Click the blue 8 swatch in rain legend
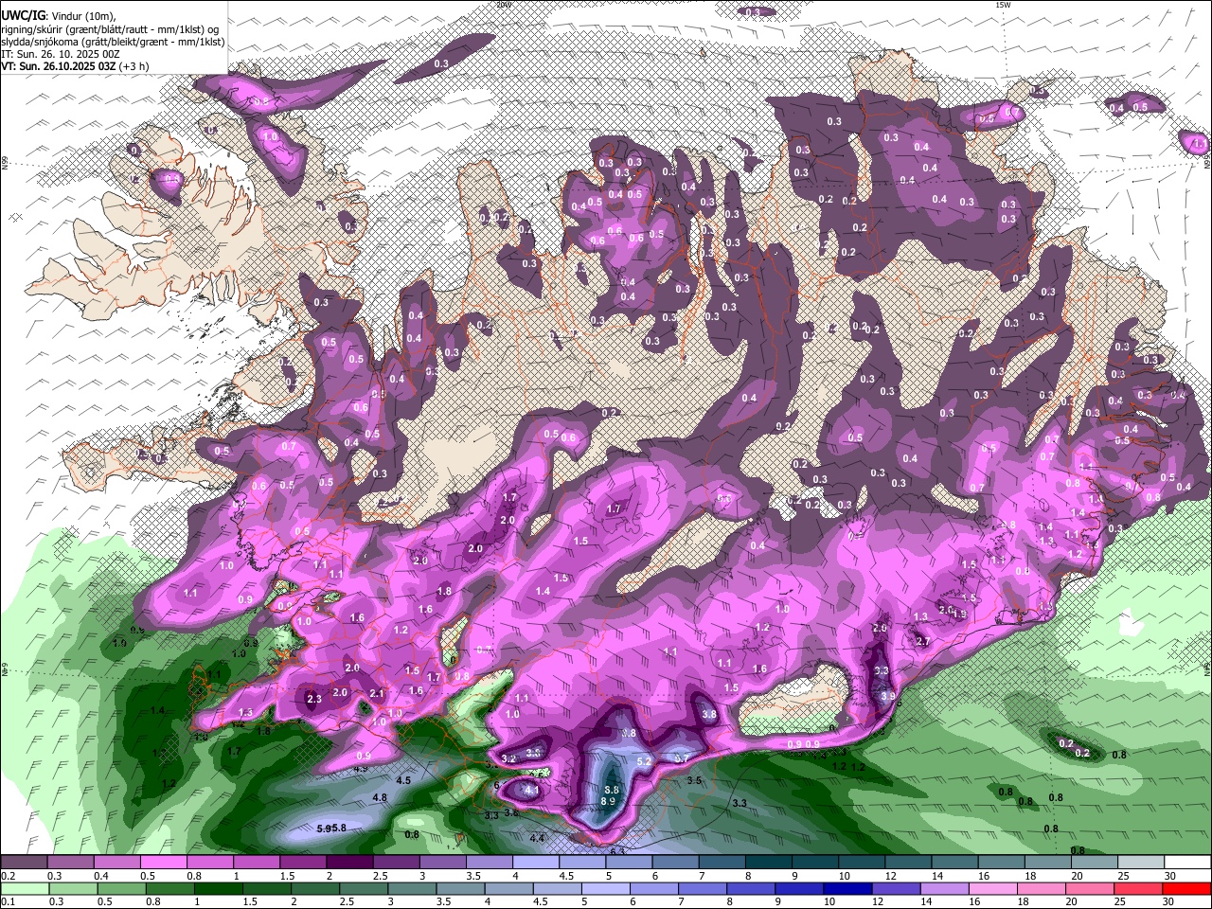 pyautogui.click(x=753, y=889)
